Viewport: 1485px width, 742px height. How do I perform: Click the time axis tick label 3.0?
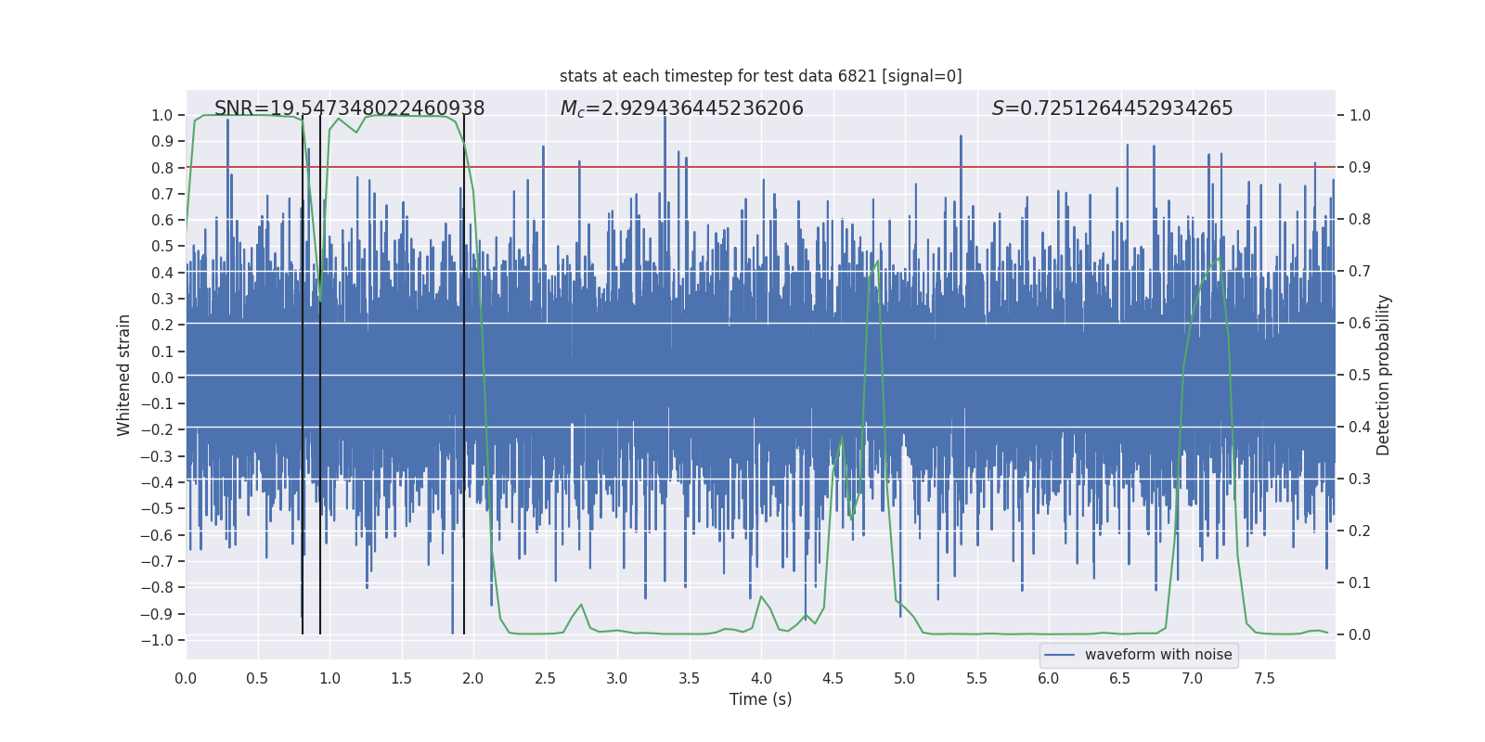click(x=617, y=679)
